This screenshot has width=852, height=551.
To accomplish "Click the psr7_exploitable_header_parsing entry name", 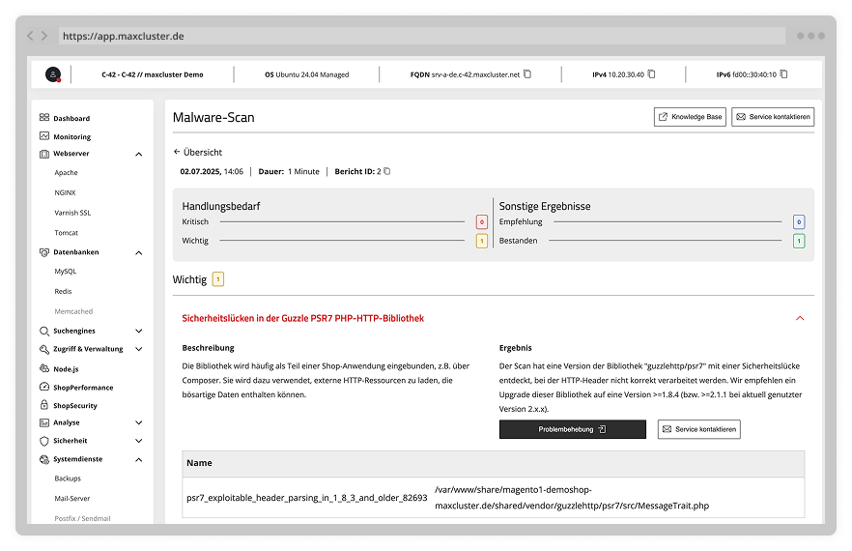I will (307, 498).
